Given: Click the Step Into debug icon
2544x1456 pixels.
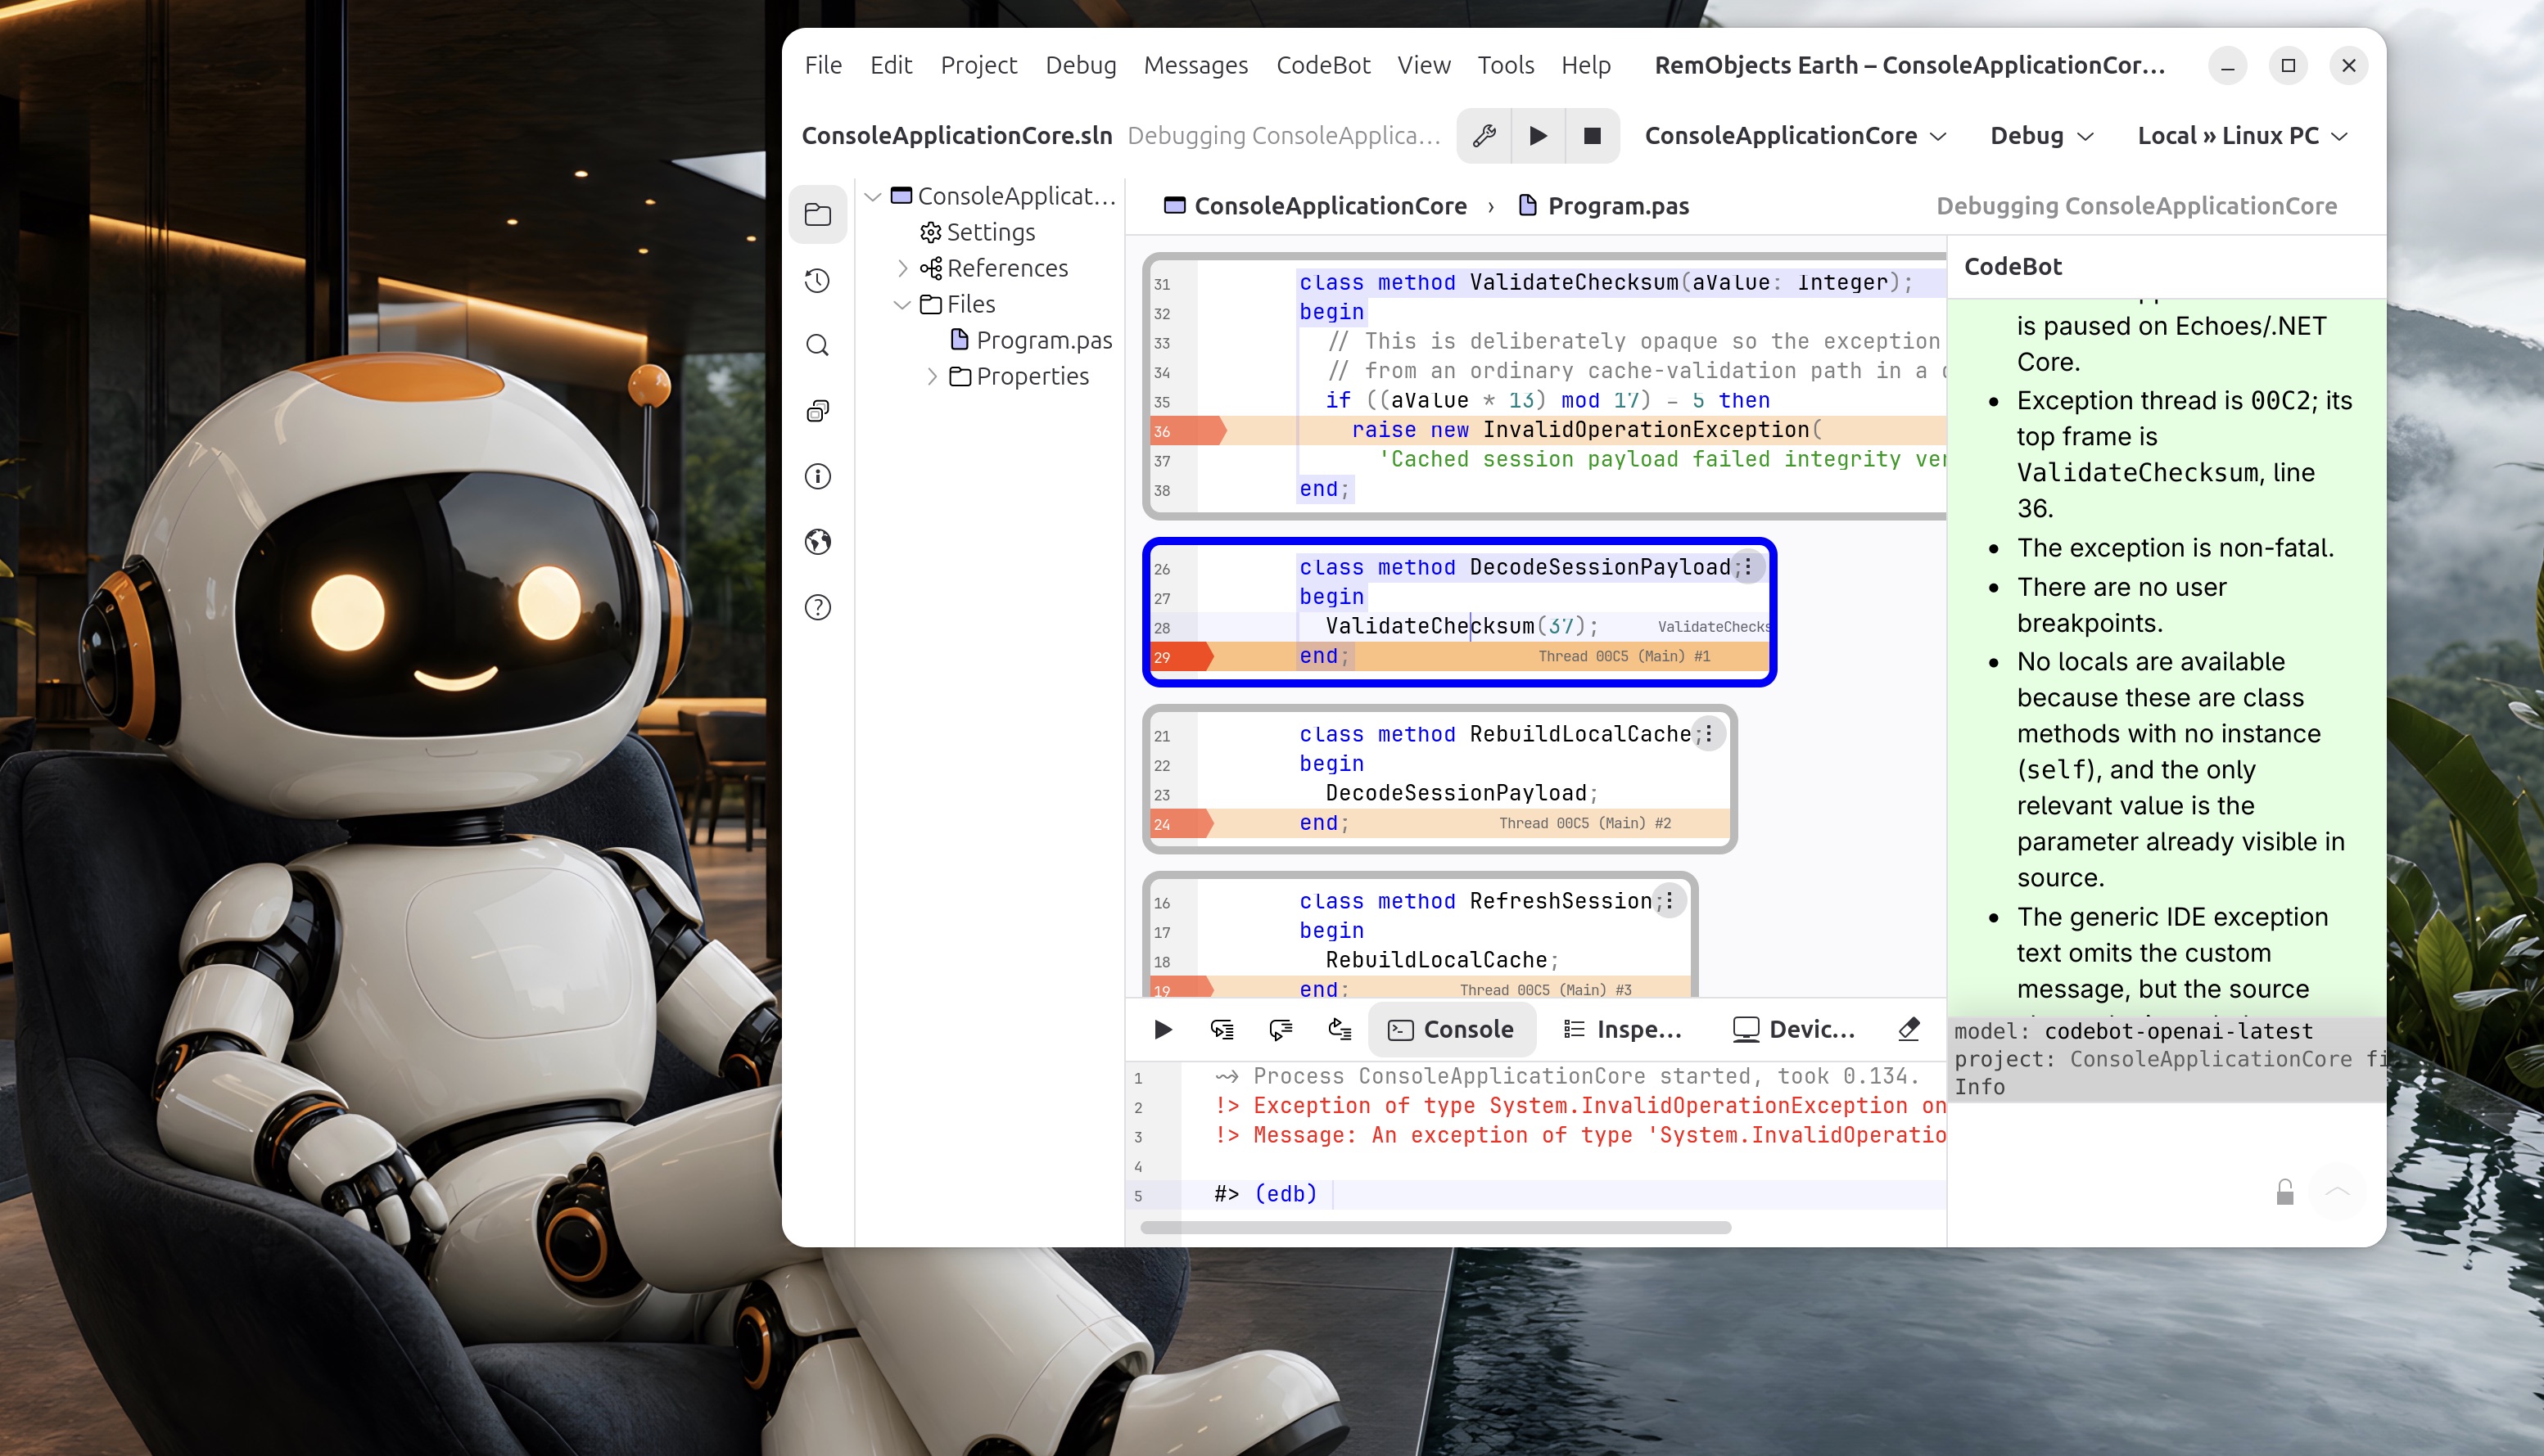Looking at the screenshot, I should (1222, 1029).
